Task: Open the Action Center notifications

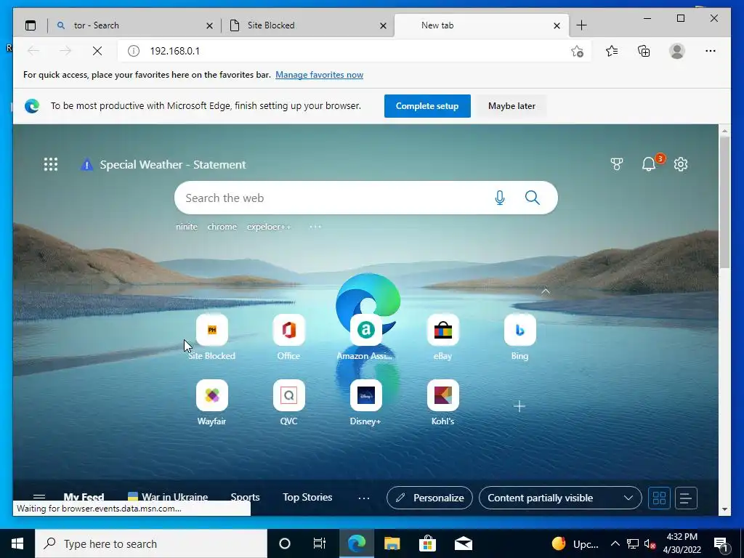Action: click(721, 544)
